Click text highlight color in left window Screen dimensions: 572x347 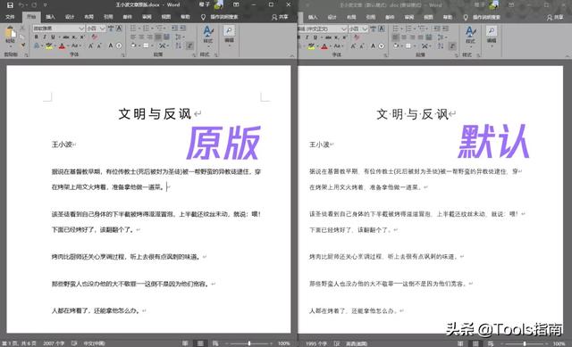point(49,45)
